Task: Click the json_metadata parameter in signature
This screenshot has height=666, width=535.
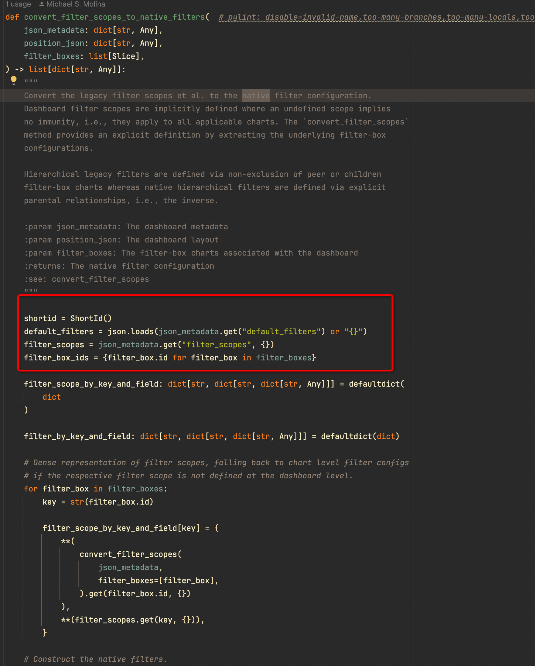Action: click(54, 30)
